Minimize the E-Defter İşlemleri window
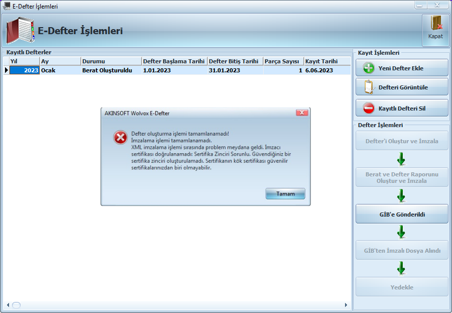452x313 pixels. tap(420, 5)
